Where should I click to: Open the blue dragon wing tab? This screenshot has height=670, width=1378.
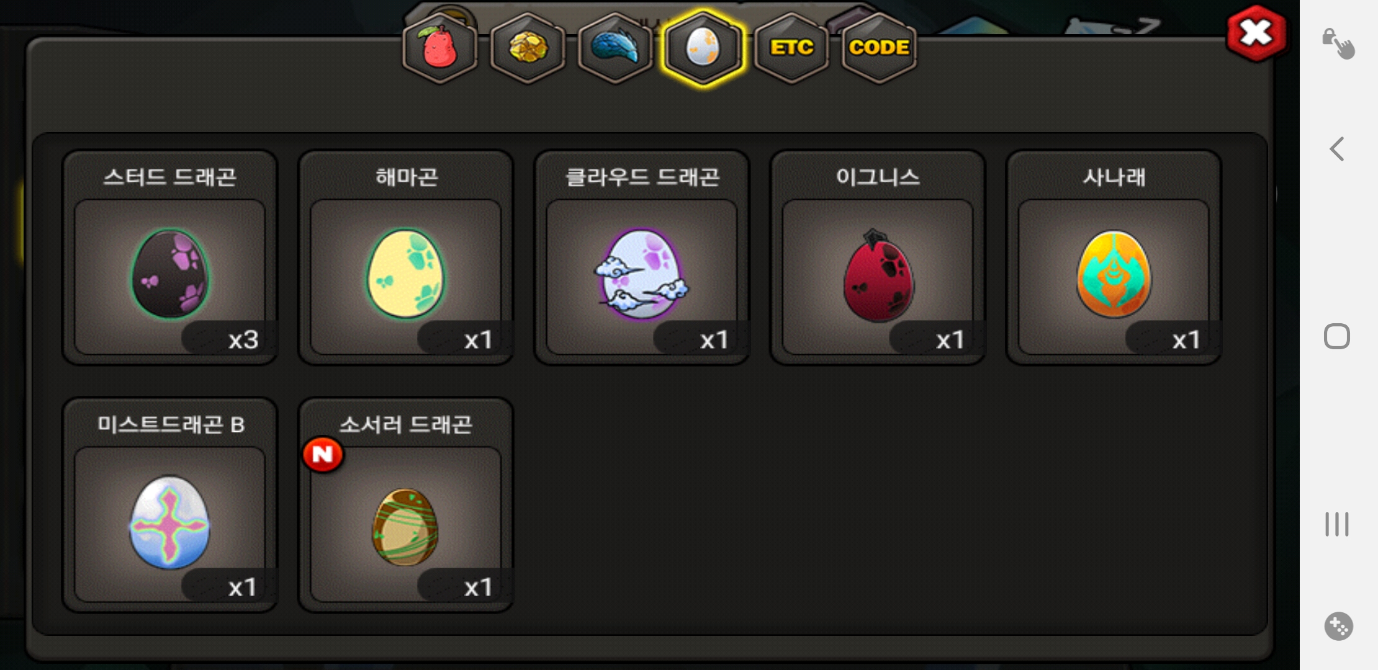point(615,48)
